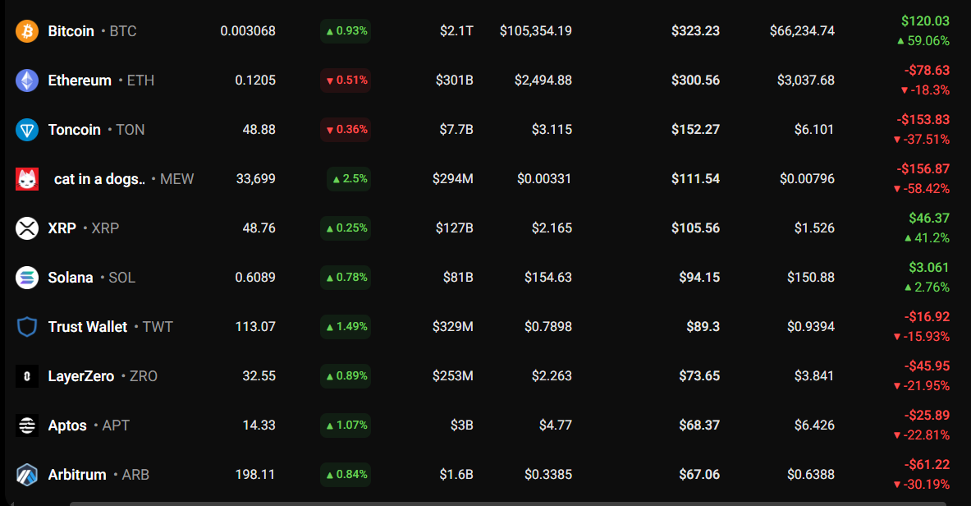Open the Trust Wallet name link
Image resolution: width=971 pixels, height=506 pixels.
point(88,327)
